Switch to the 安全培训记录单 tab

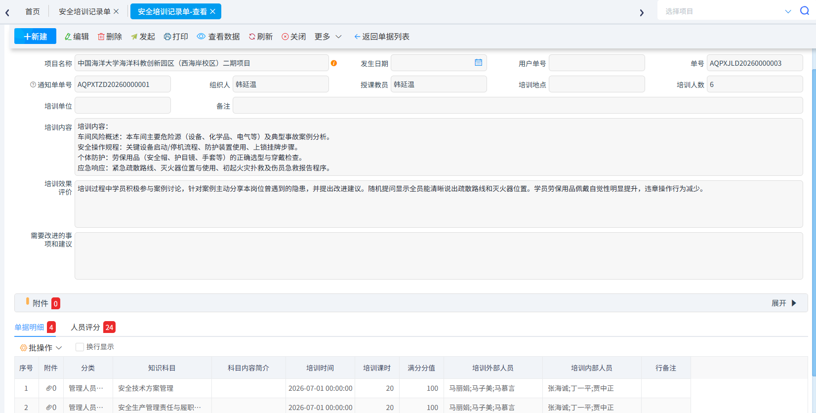click(x=84, y=11)
